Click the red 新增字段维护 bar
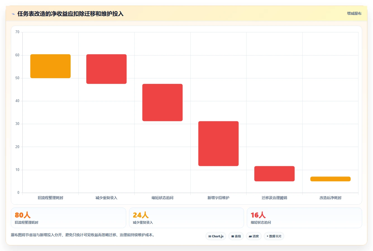The height and width of the screenshot is (251, 373). (218, 144)
